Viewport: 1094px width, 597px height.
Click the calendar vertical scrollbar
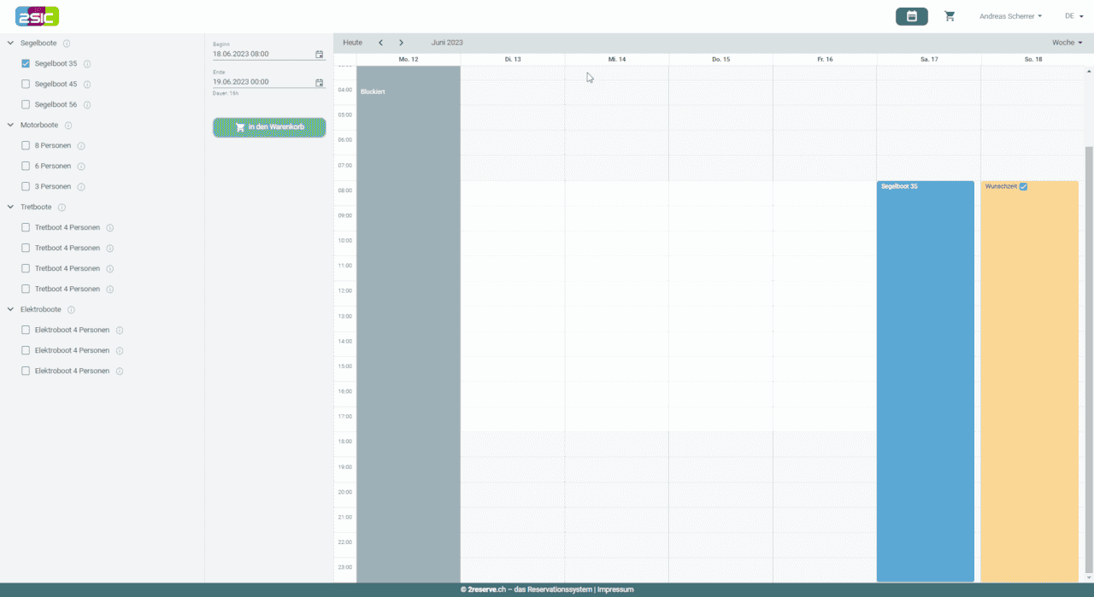click(x=1089, y=359)
